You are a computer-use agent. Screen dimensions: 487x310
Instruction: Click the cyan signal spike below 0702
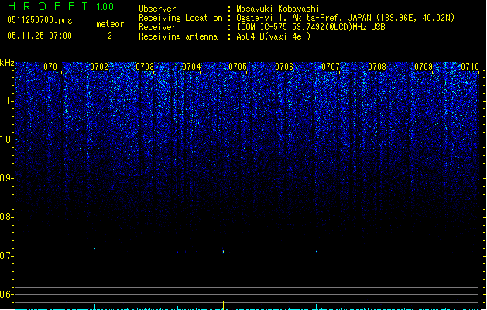(x=94, y=307)
